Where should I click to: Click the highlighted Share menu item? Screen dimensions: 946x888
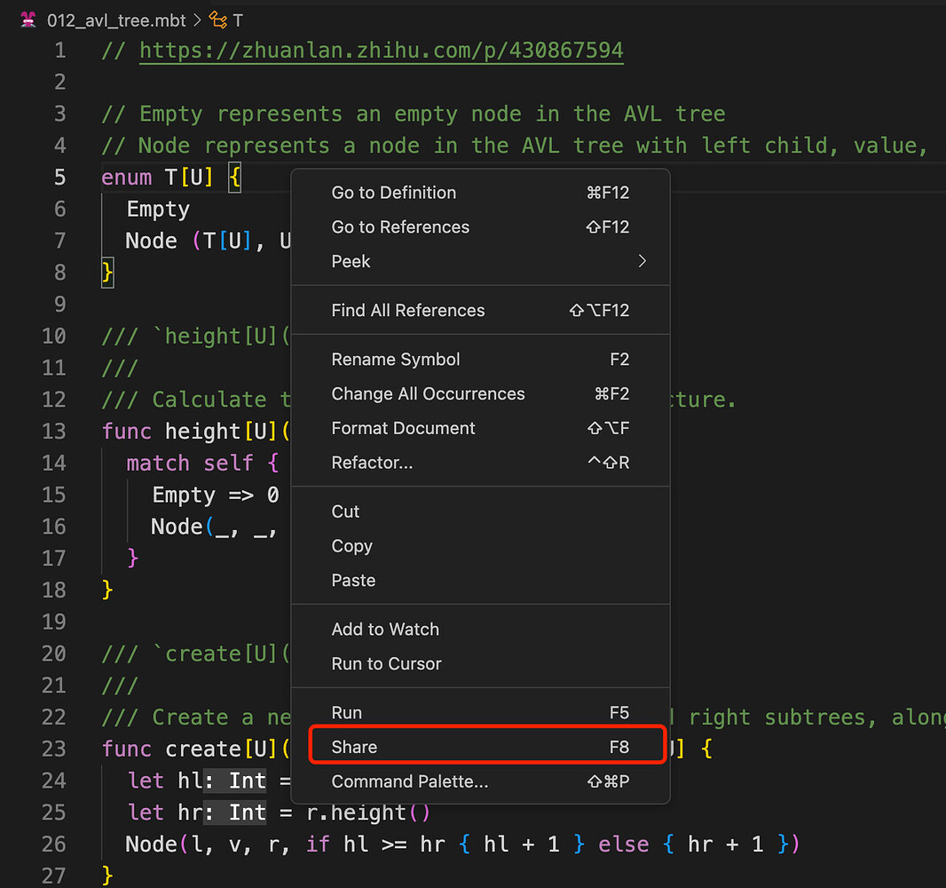(x=354, y=747)
